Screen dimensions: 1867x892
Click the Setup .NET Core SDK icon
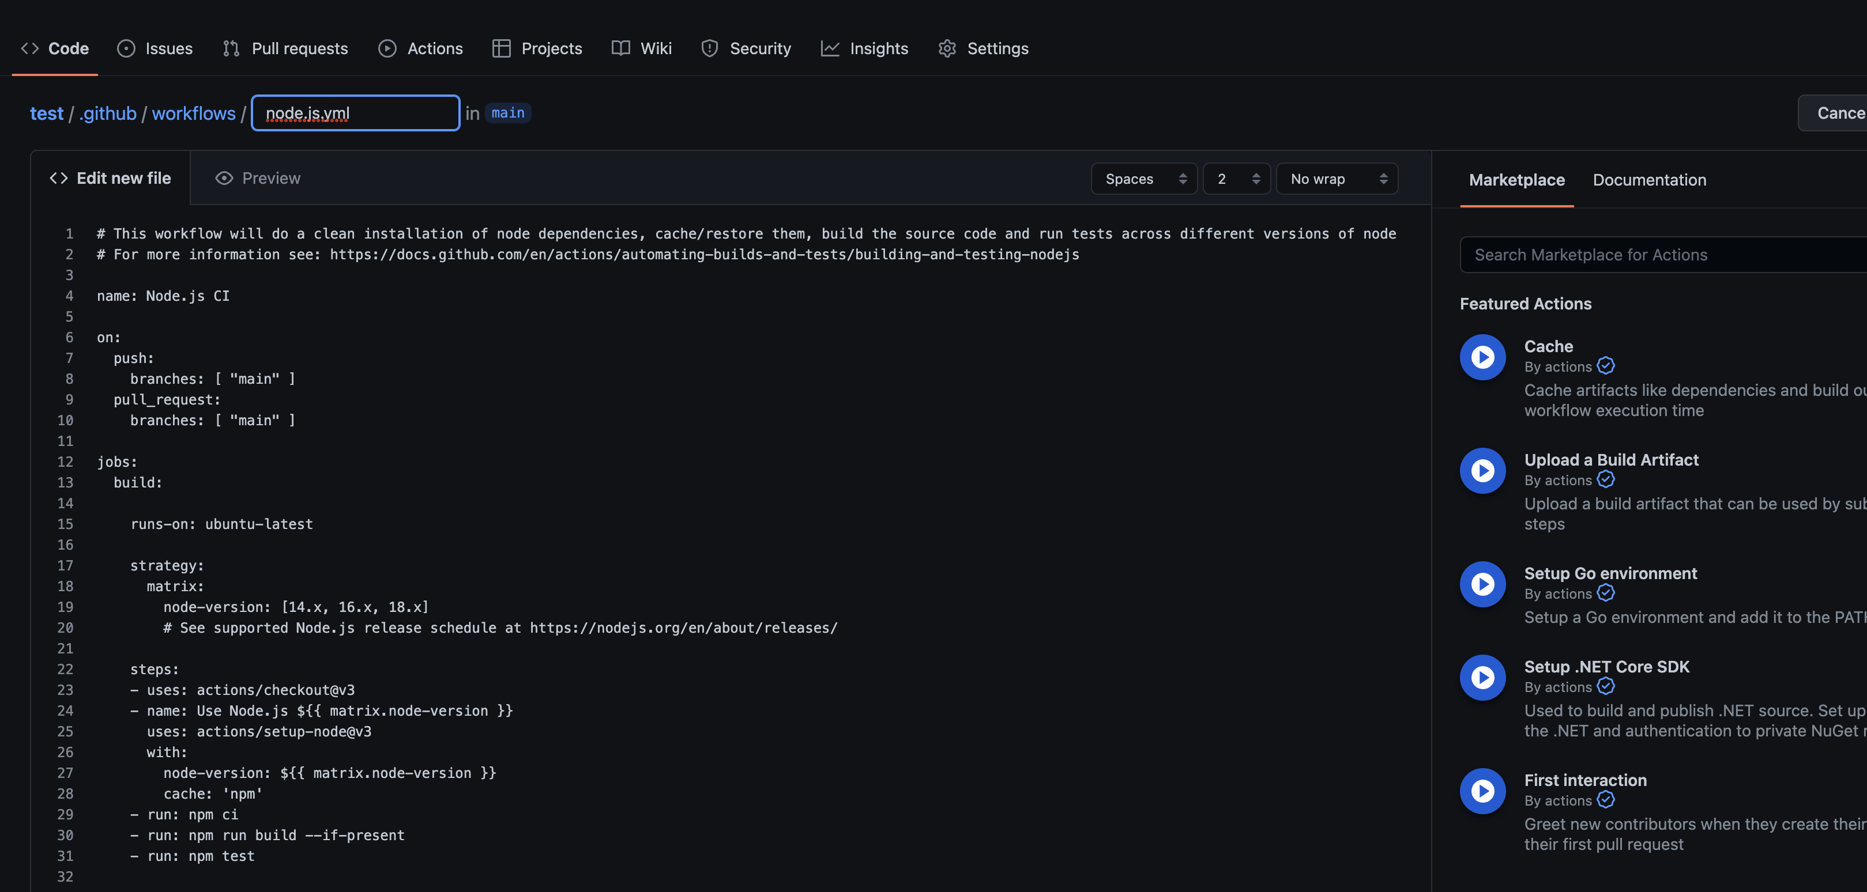click(1482, 678)
